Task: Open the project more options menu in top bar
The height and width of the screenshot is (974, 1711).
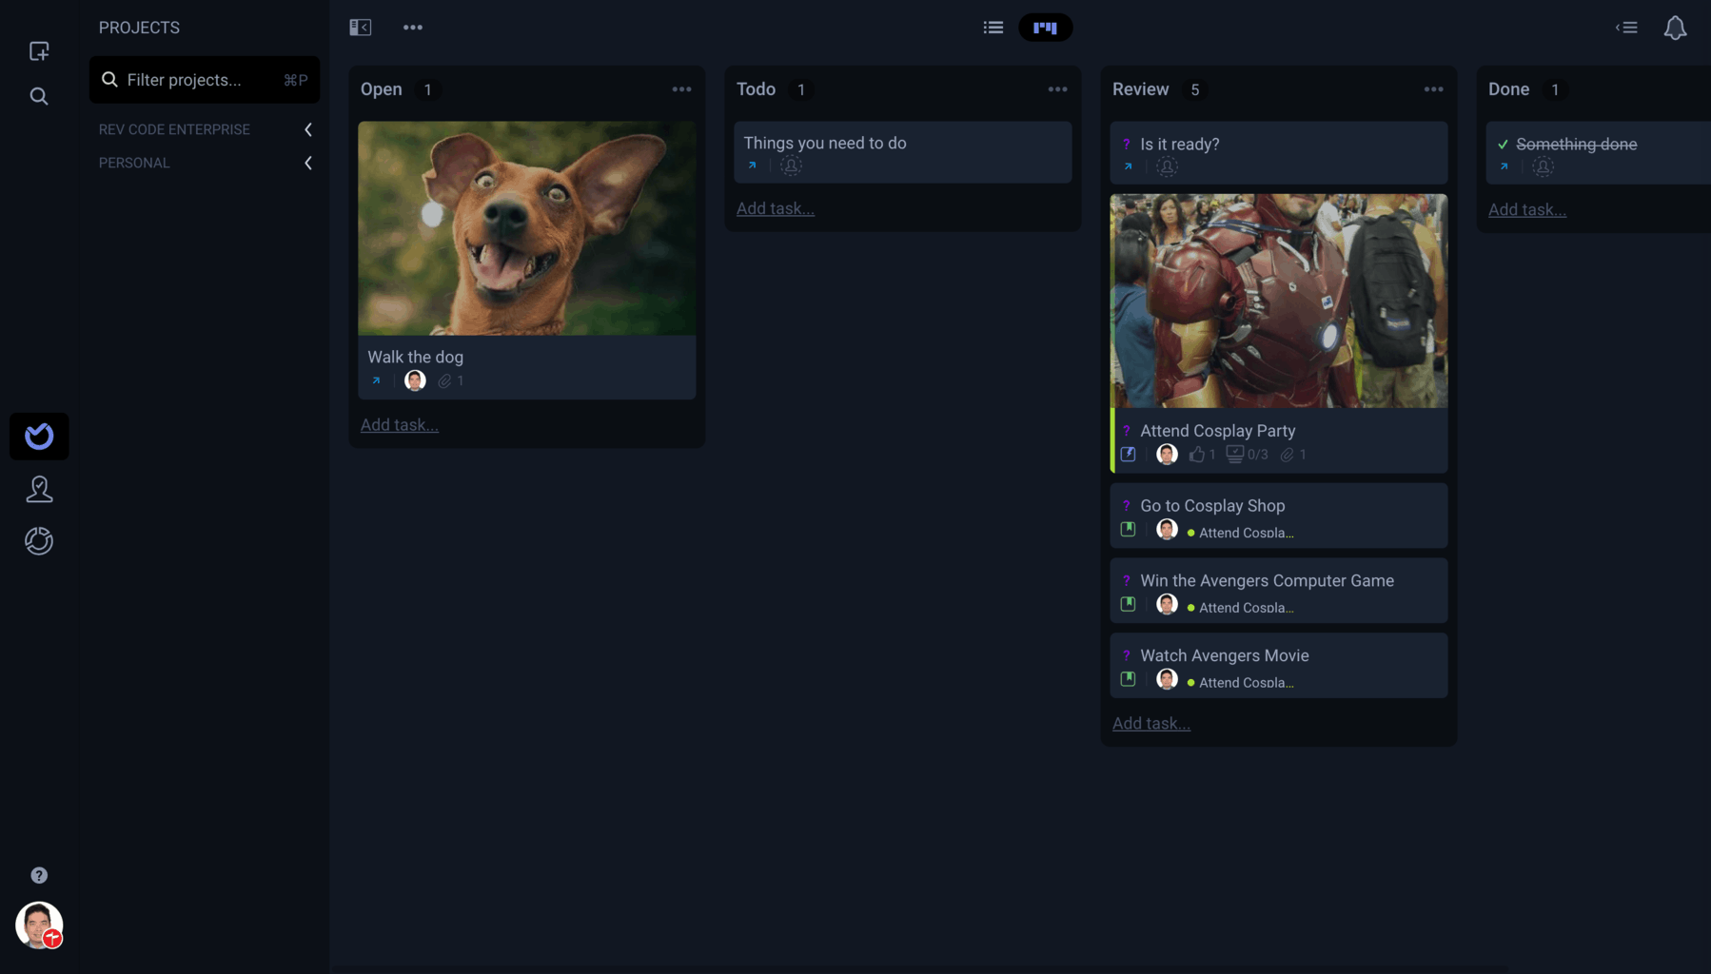Action: point(413,28)
